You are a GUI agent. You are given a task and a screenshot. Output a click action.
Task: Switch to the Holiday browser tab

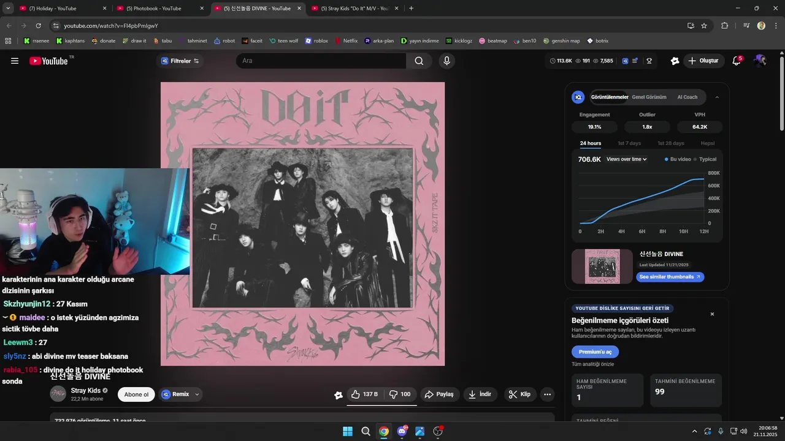[x=61, y=9]
